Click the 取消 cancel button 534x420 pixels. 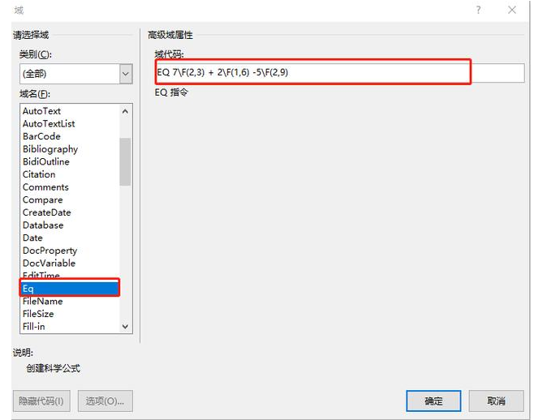496,401
